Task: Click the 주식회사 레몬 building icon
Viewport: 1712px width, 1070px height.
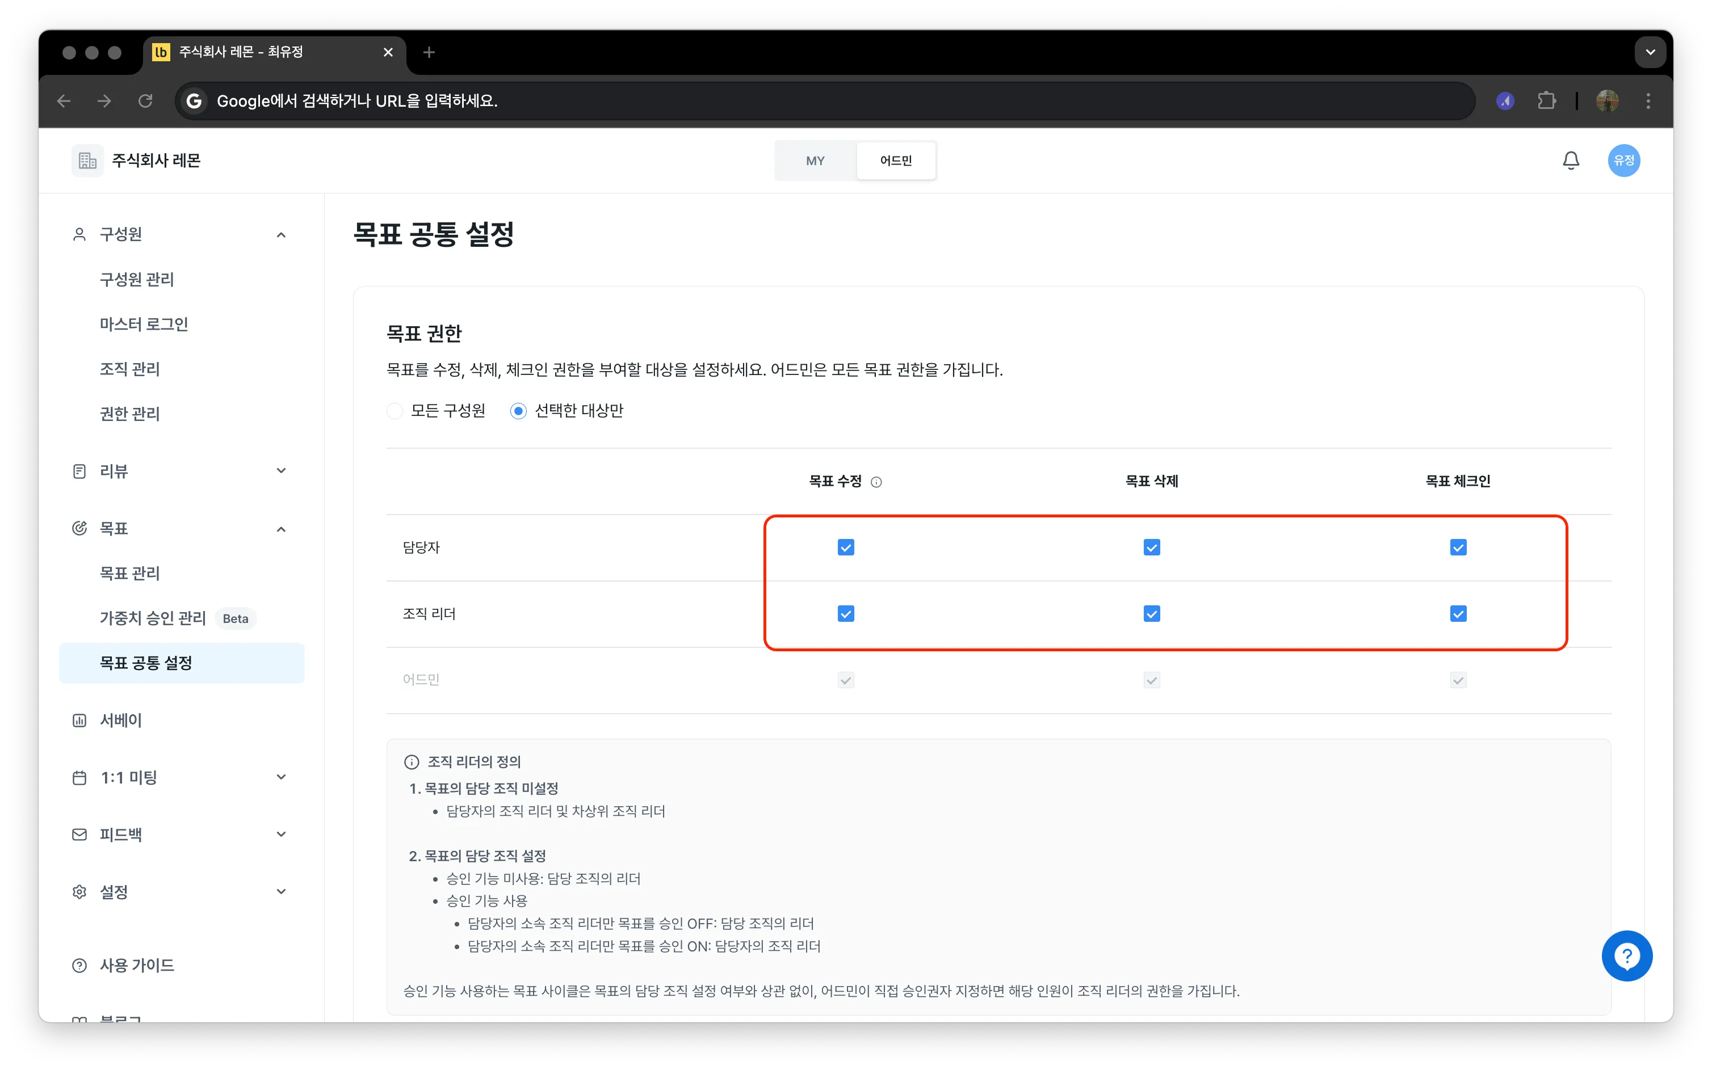Action: pos(88,161)
